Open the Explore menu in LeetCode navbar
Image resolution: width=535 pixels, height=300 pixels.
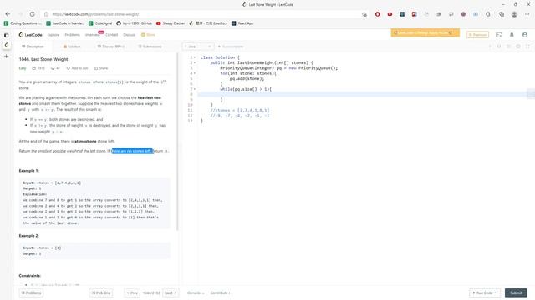[x=53, y=35]
